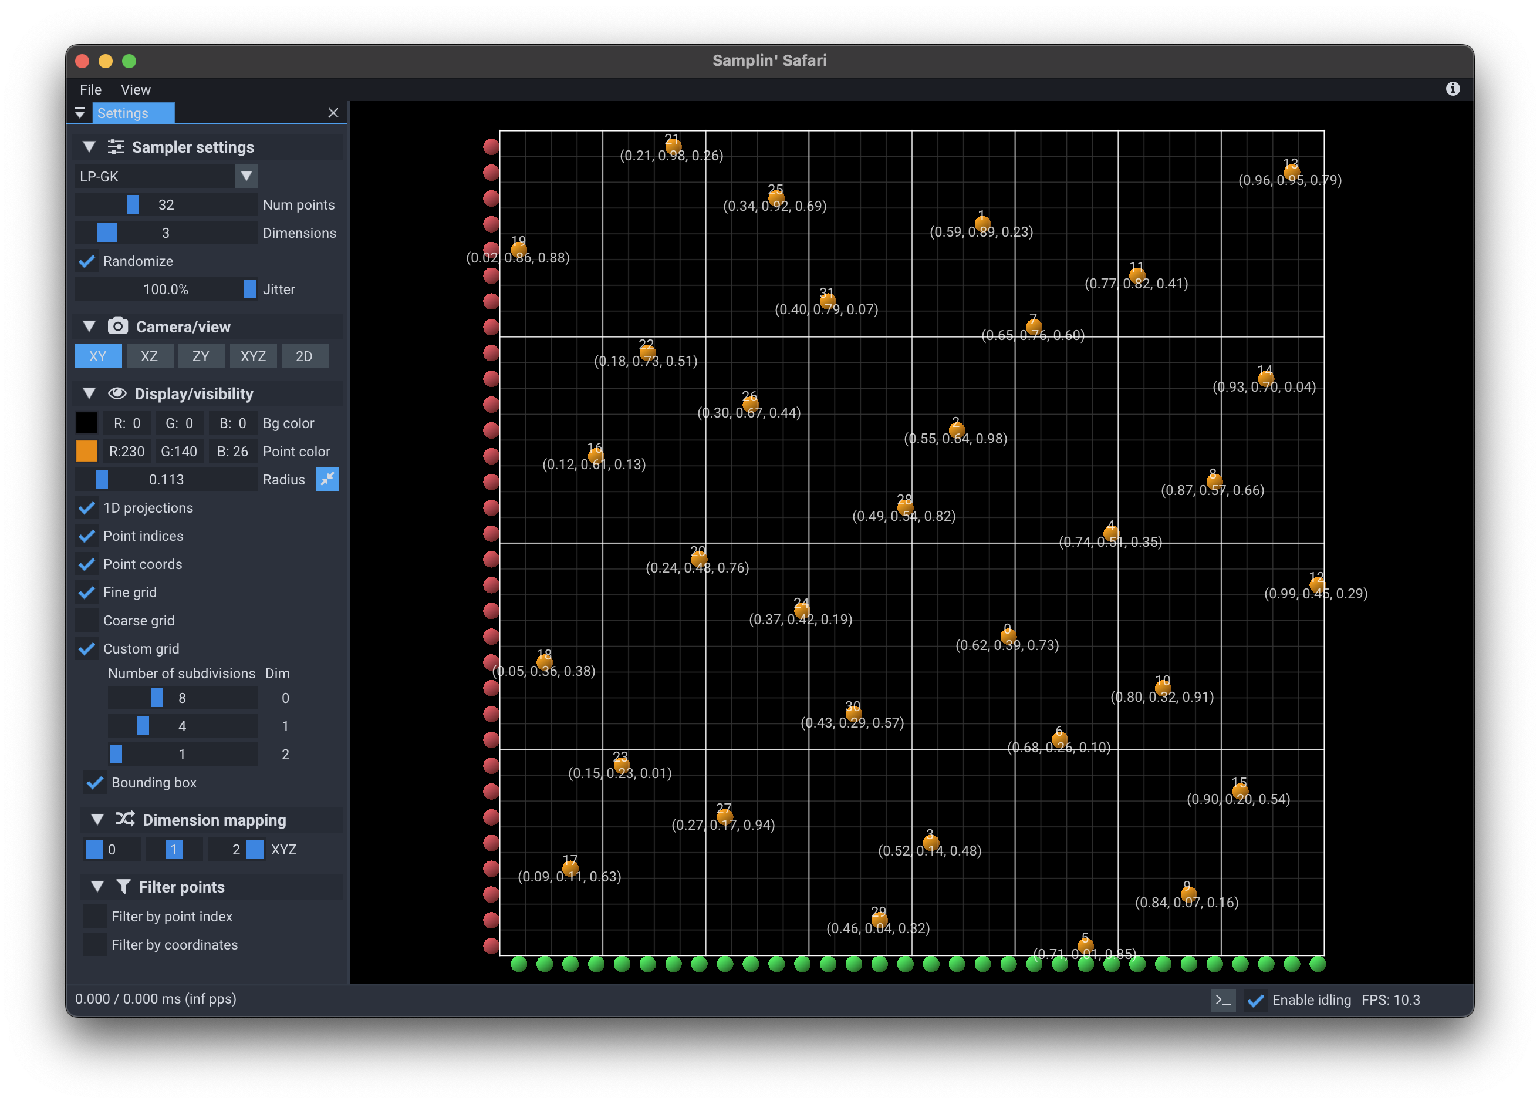Close the Settings panel with X
Screen dimensions: 1540x1104
(x=333, y=113)
